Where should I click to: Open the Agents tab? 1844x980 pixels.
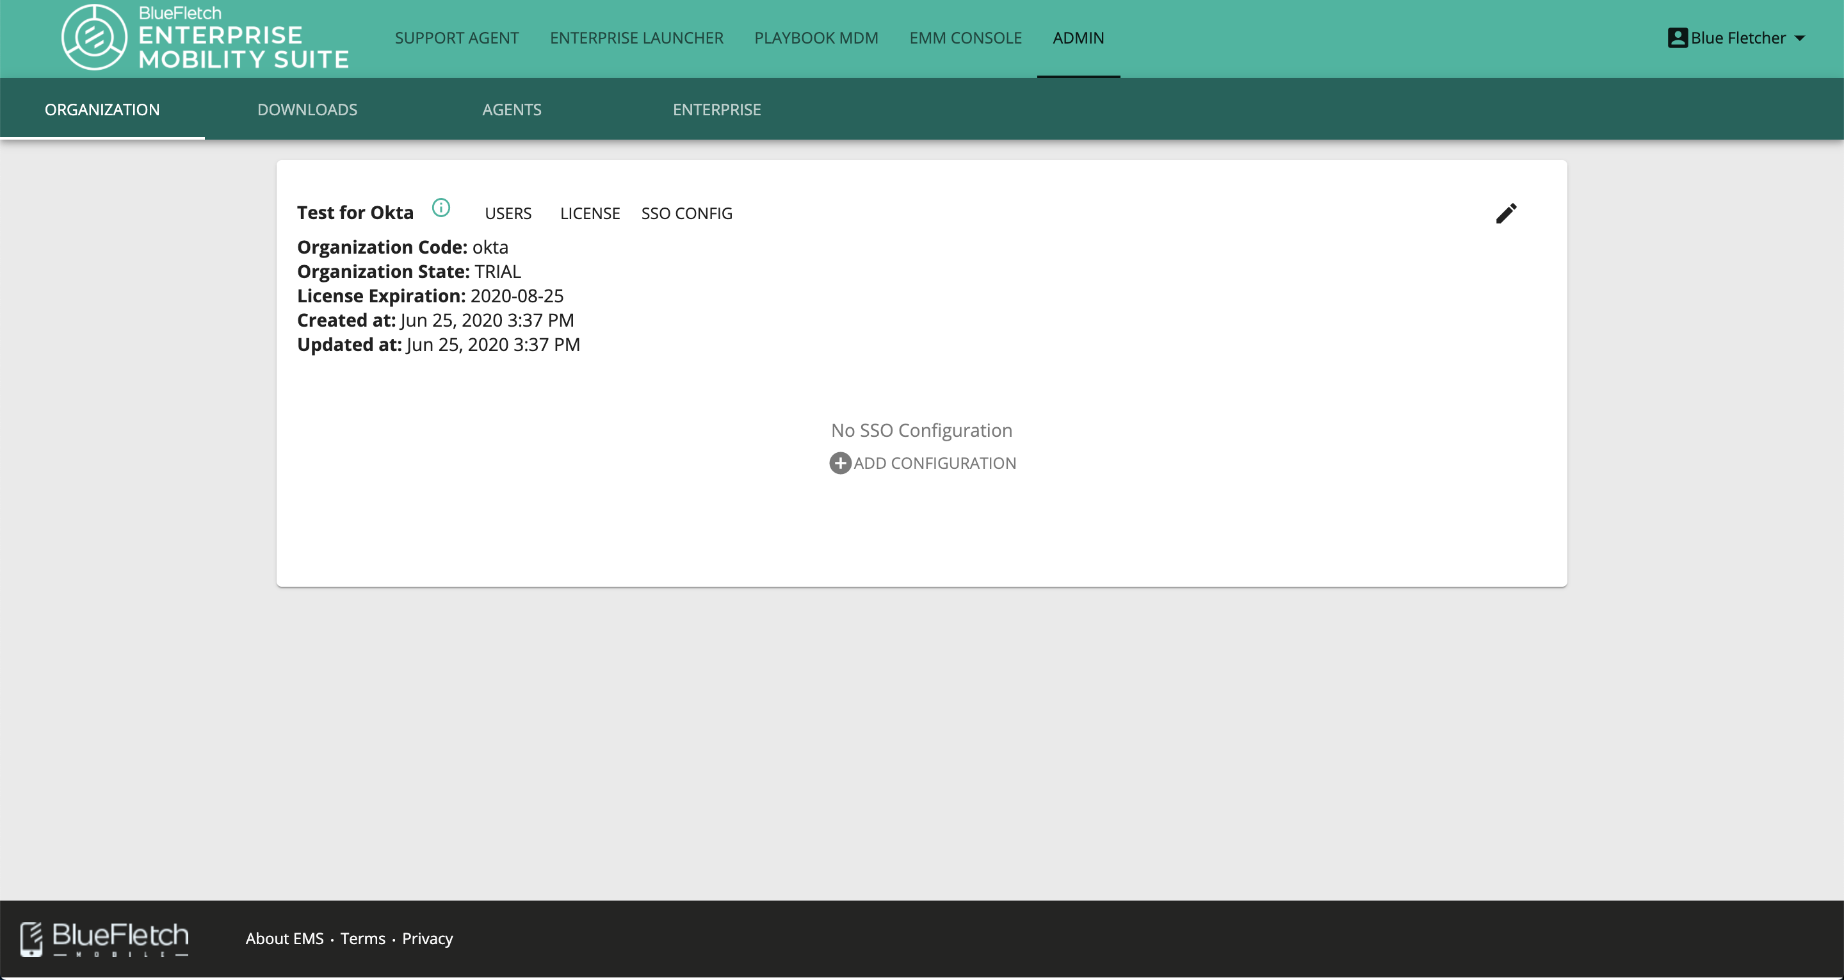click(x=512, y=110)
